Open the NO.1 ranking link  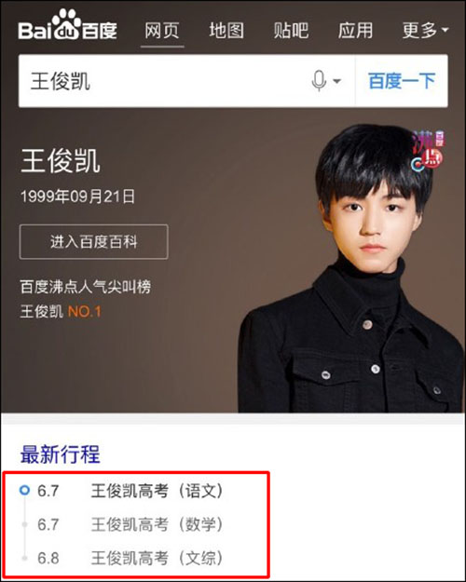[85, 311]
